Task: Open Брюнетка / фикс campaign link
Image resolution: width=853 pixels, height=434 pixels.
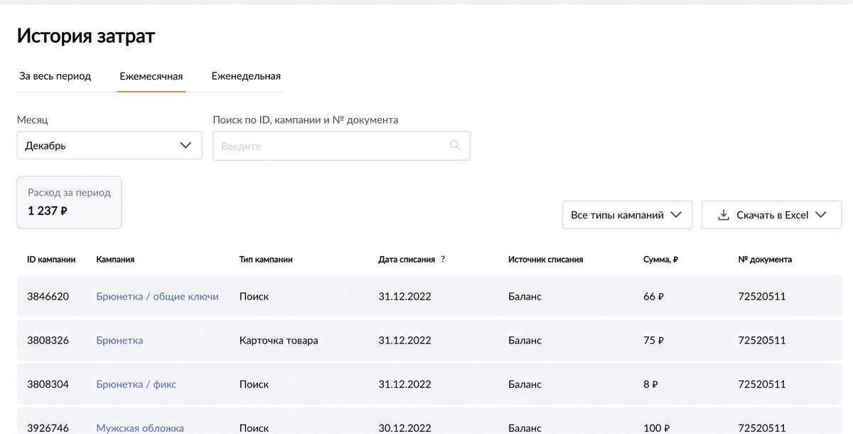Action: [x=136, y=385]
